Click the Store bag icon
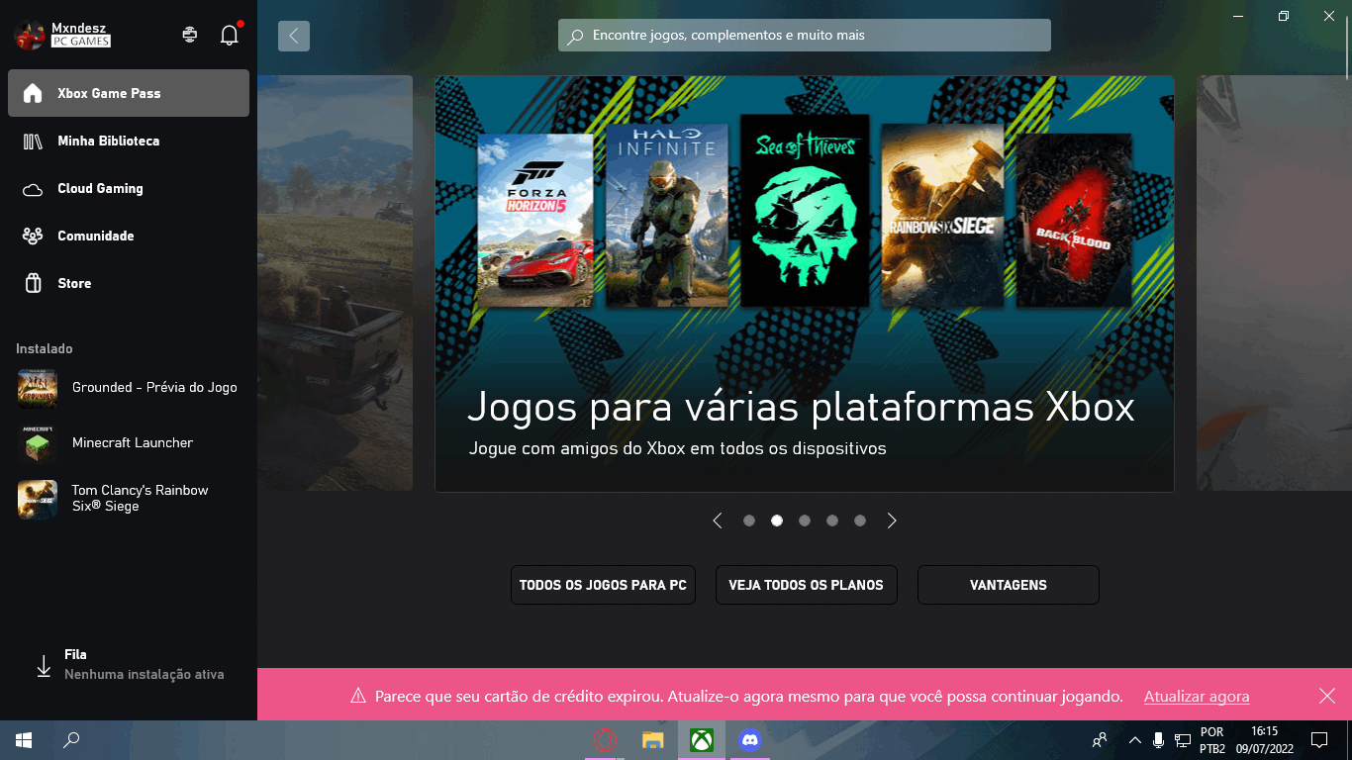Image resolution: width=1352 pixels, height=760 pixels. (x=33, y=283)
